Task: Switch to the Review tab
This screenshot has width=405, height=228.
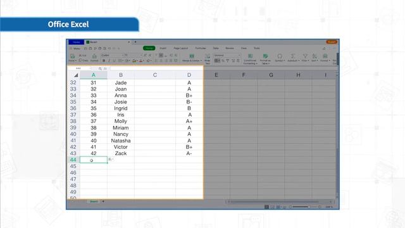Action: pos(229,48)
